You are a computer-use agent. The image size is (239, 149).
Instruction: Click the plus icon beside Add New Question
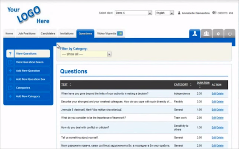tap(10, 71)
